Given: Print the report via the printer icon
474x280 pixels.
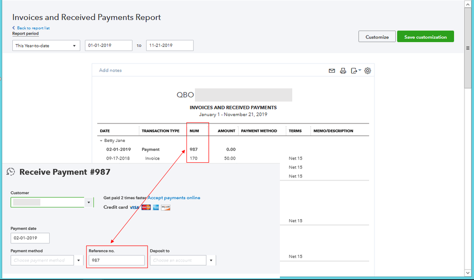Looking at the screenshot, I should (343, 70).
